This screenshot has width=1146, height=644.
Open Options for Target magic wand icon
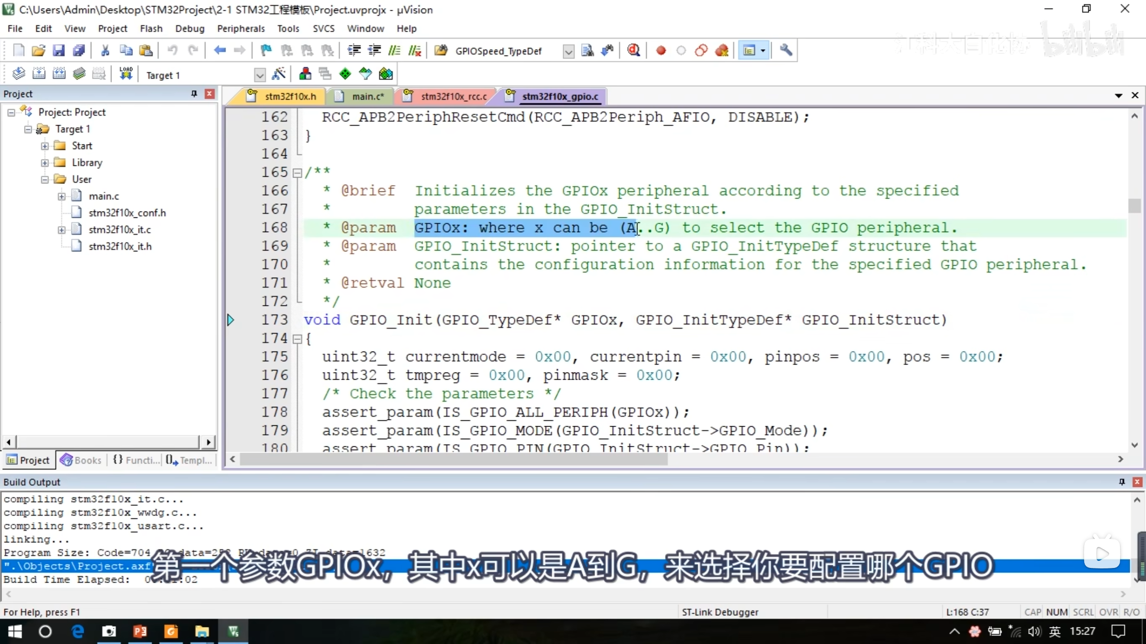(278, 74)
